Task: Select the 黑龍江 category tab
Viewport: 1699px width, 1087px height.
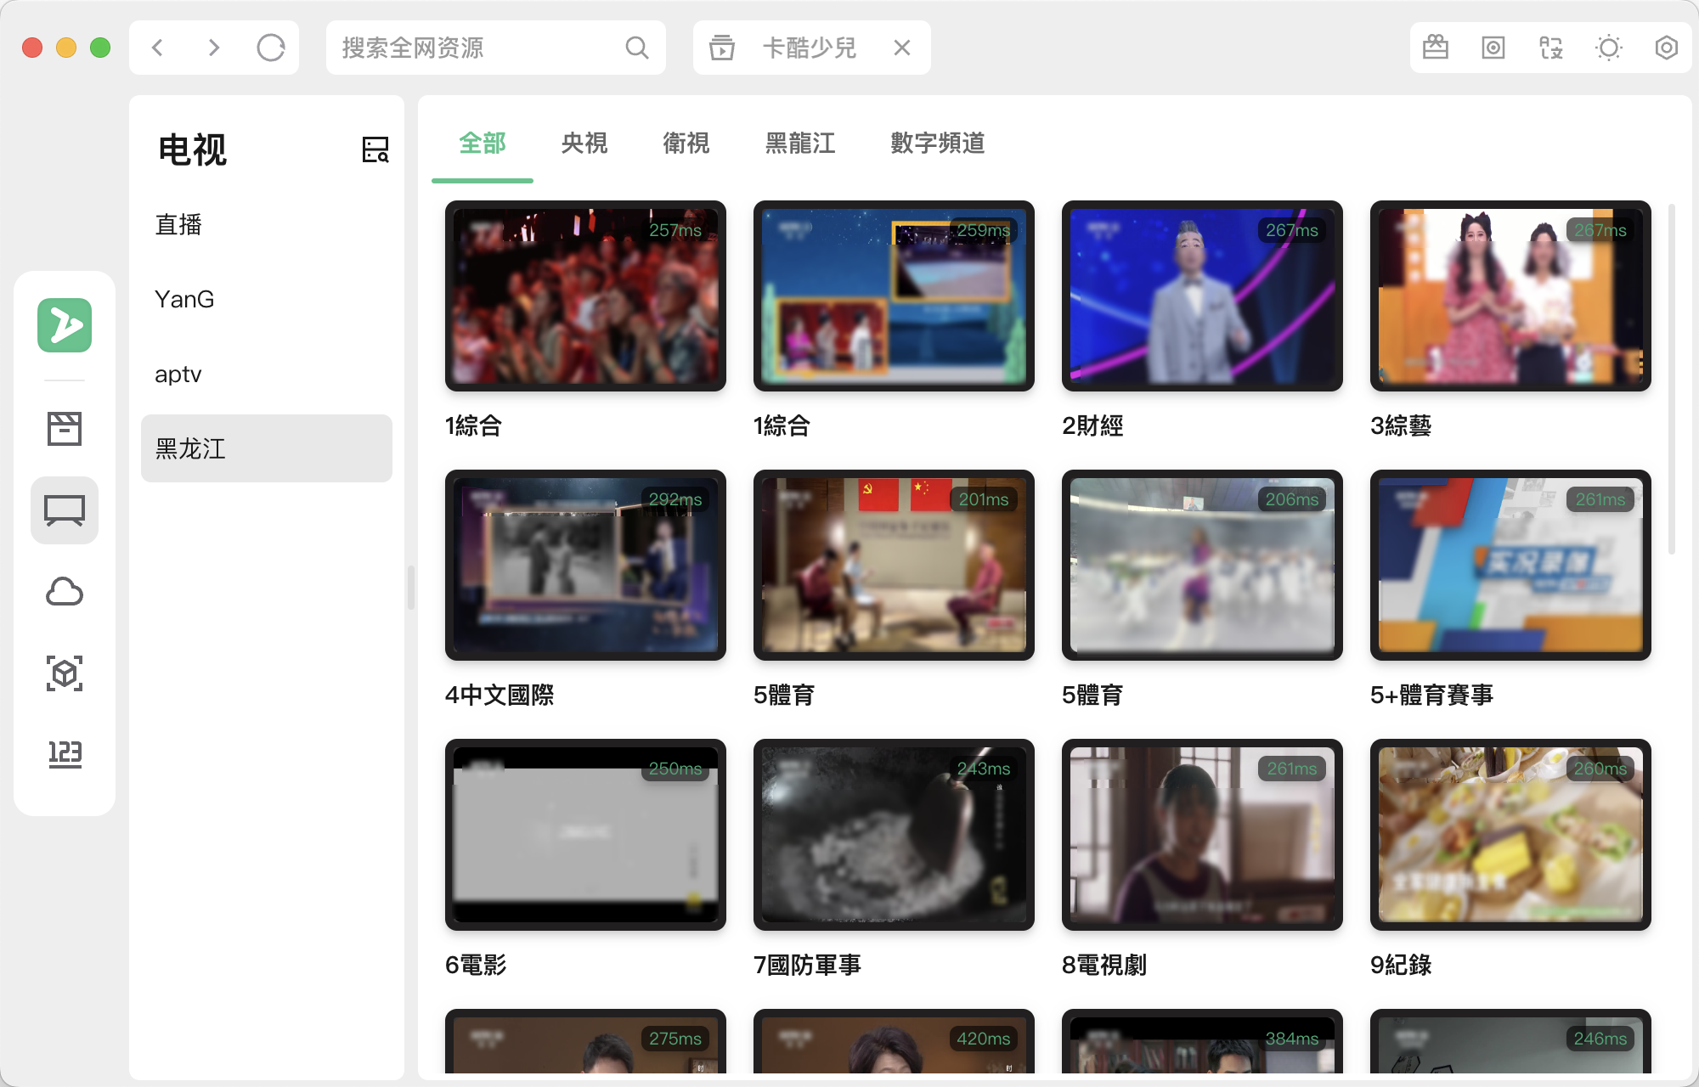Action: (x=799, y=143)
